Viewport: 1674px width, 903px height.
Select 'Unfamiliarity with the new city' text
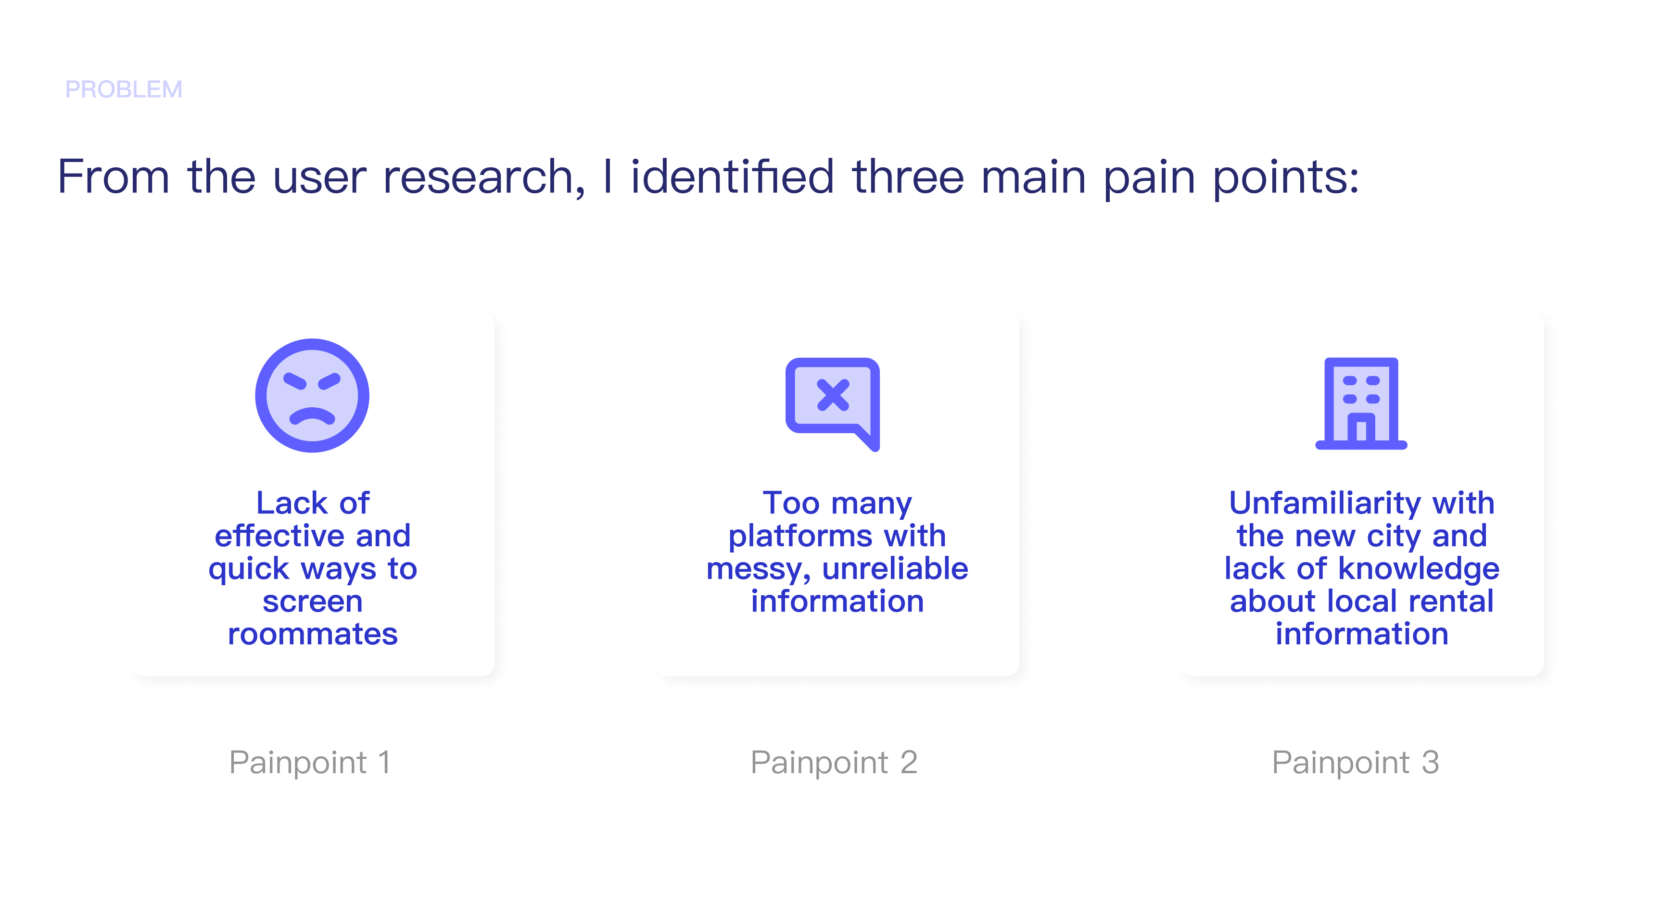1361,519
